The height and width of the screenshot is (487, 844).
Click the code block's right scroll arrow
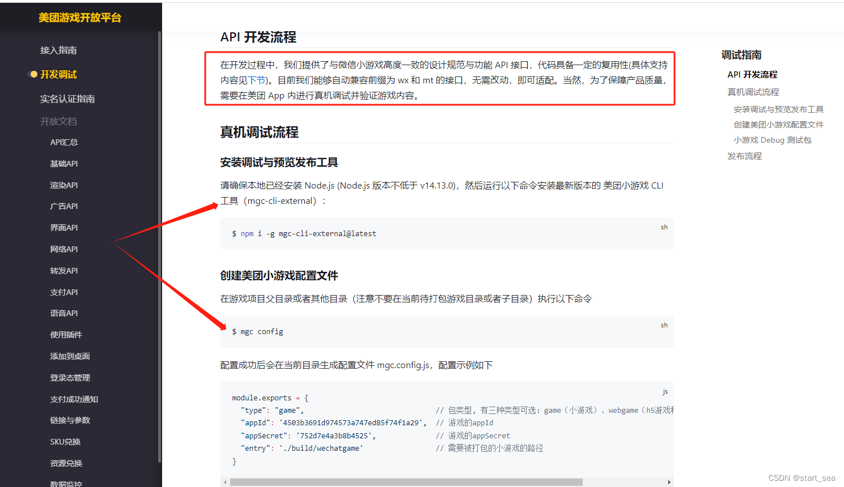pos(669,482)
